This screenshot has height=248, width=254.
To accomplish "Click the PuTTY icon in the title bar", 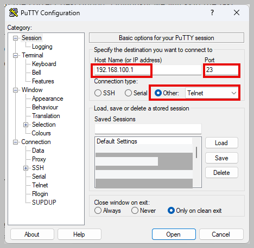I will tap(14, 13).
